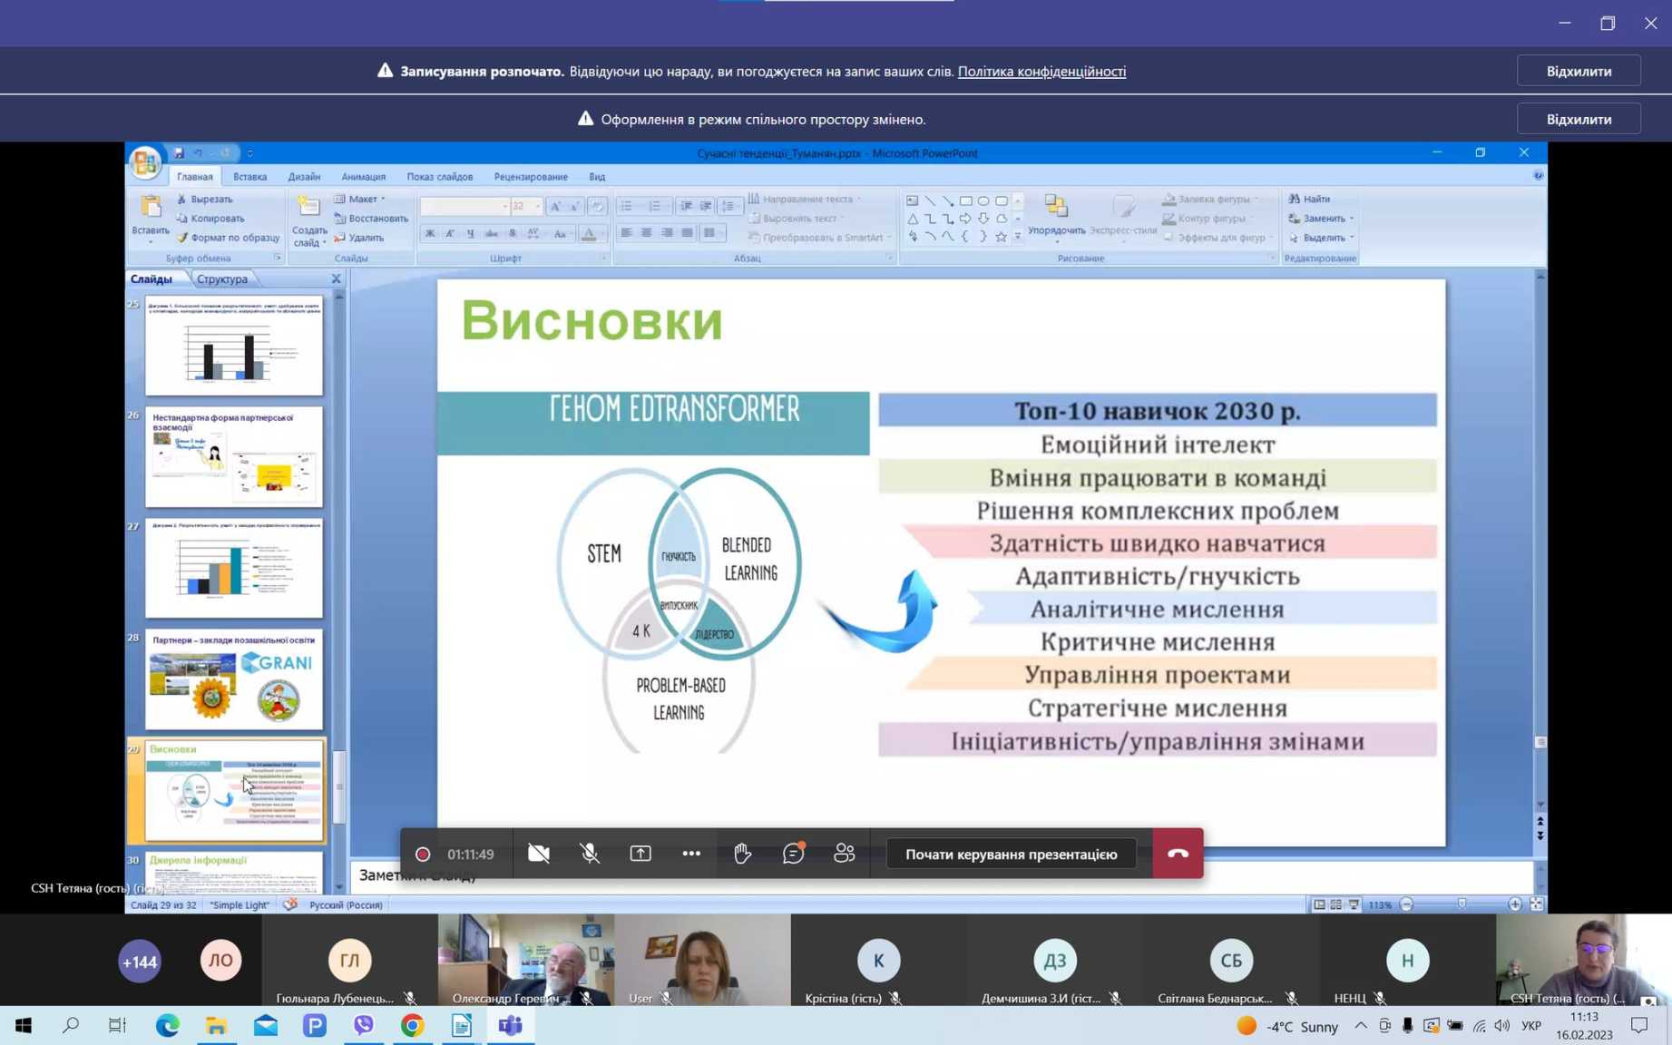
Task: Toggle italic formatting
Action: 450,234
